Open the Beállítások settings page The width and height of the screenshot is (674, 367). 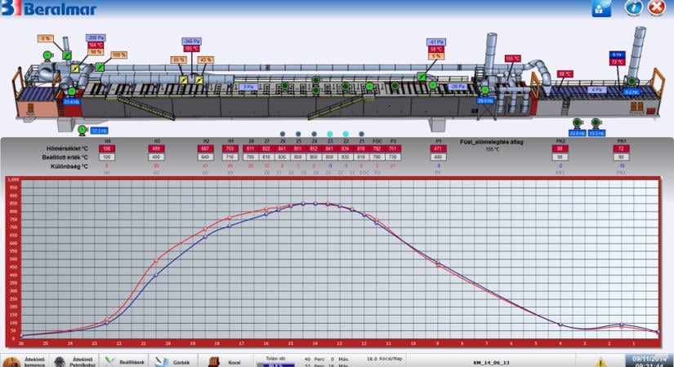(125, 362)
